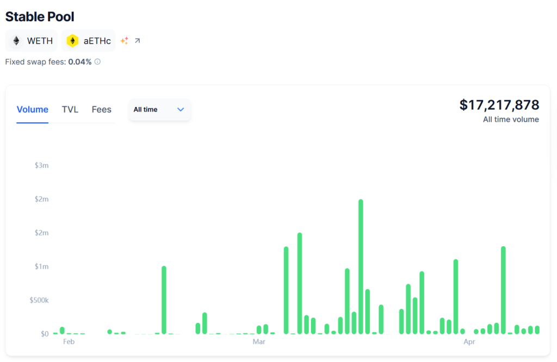Viewport: 557px width, 362px height.
Task: Click the chevron in the All time selector
Action: (181, 110)
